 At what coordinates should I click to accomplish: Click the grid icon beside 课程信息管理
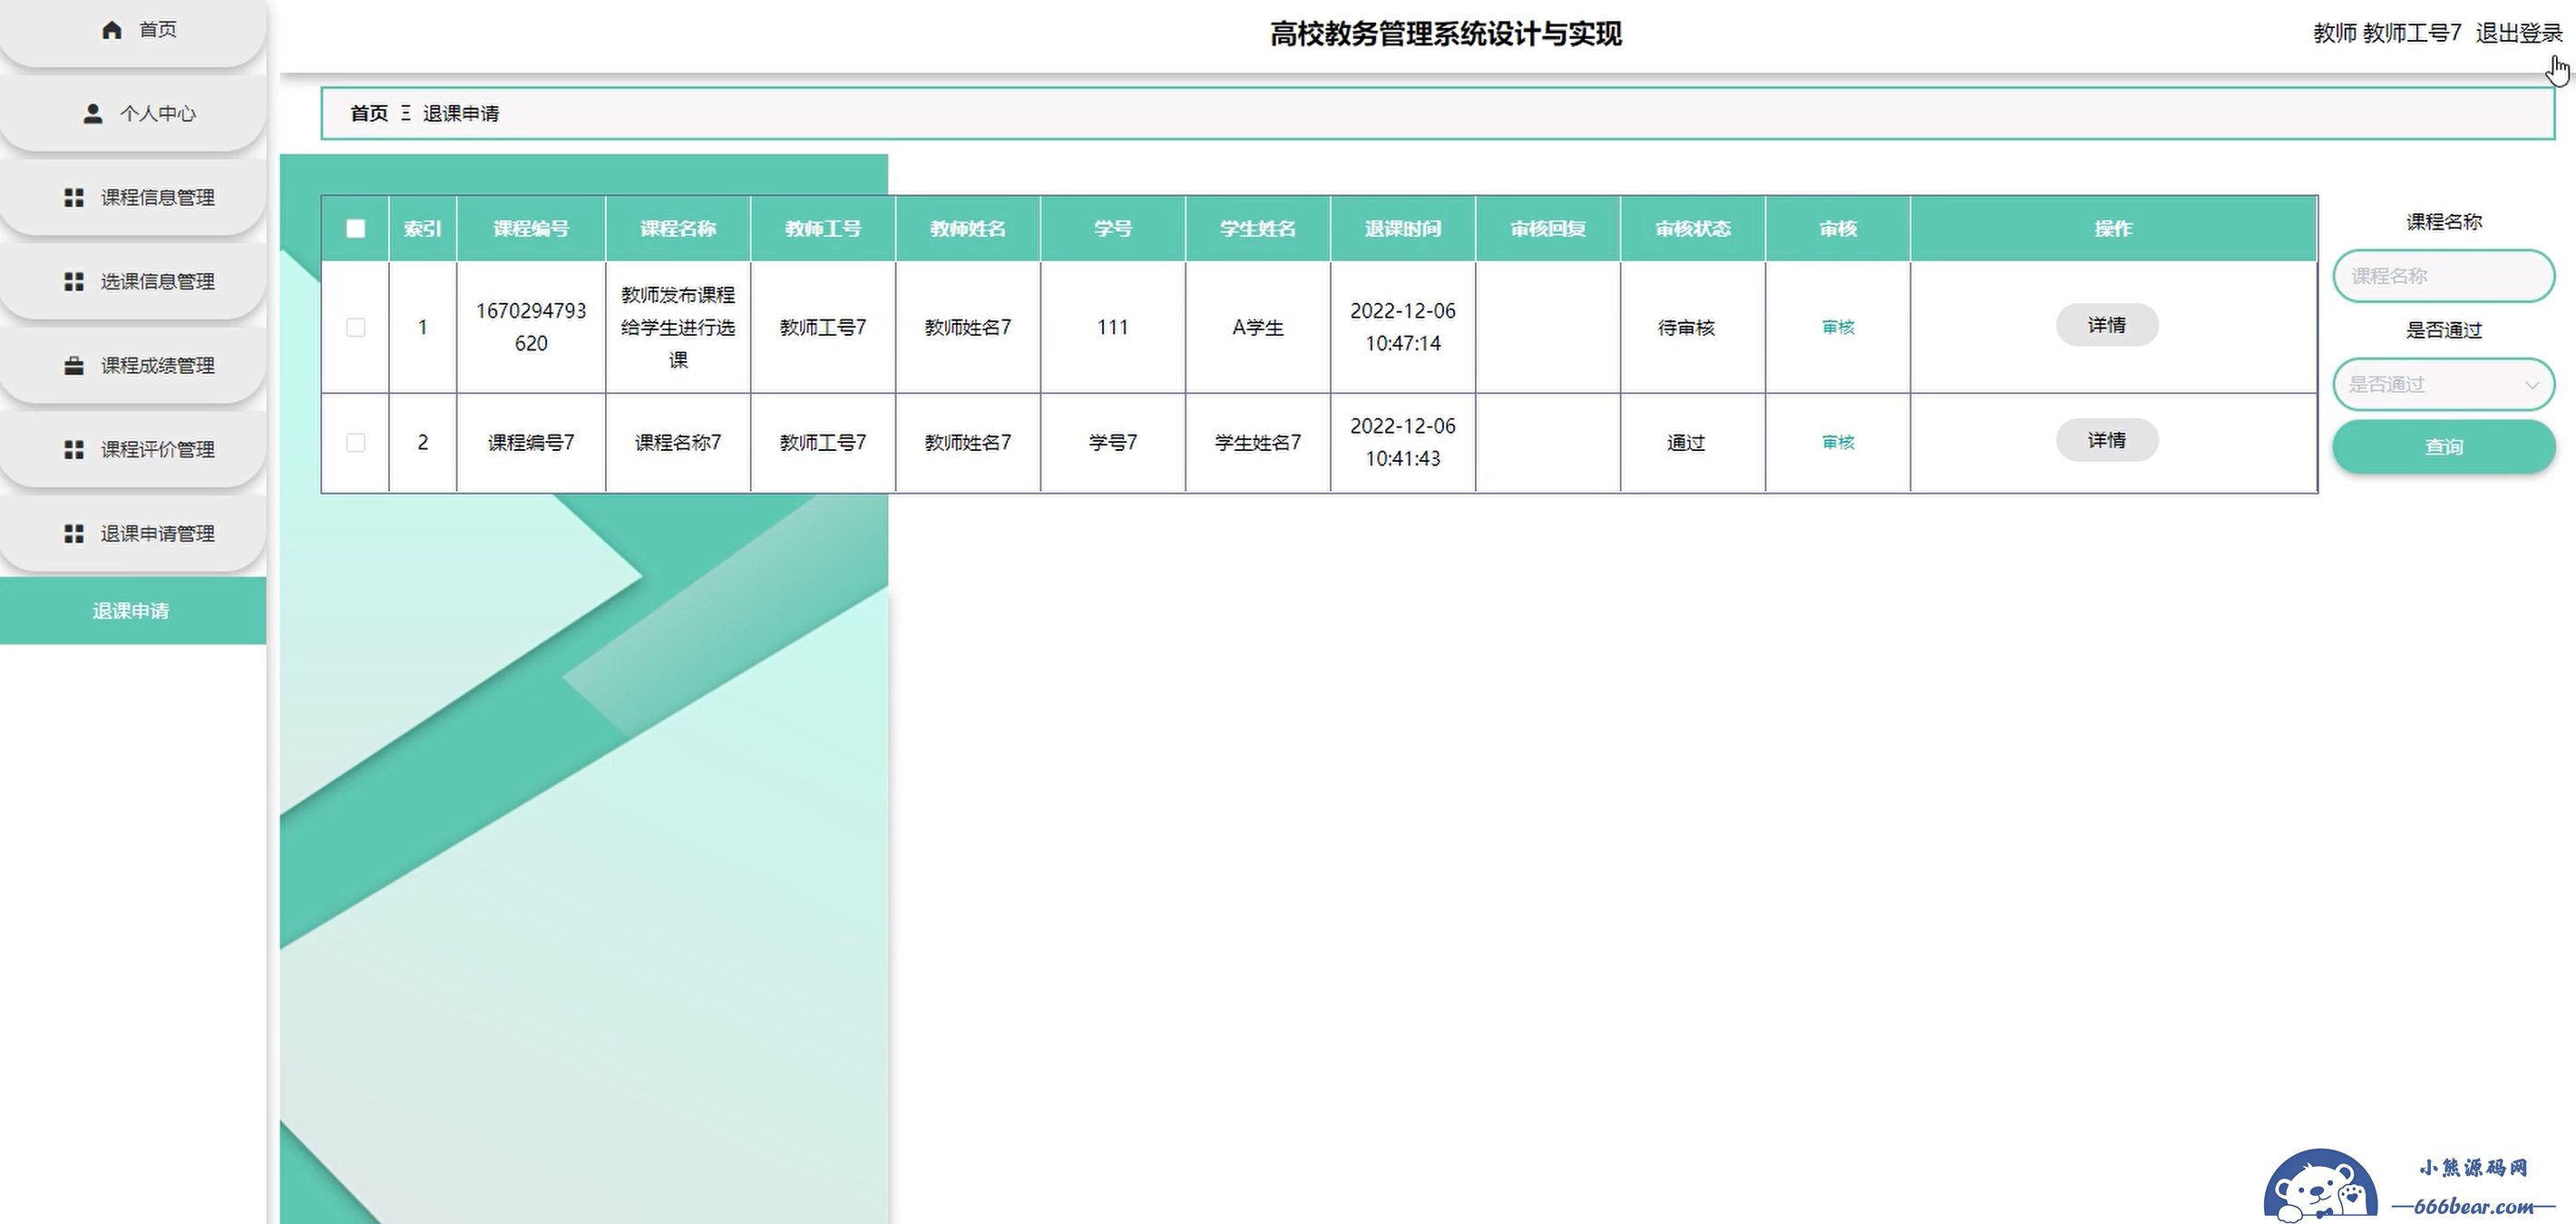tap(74, 198)
